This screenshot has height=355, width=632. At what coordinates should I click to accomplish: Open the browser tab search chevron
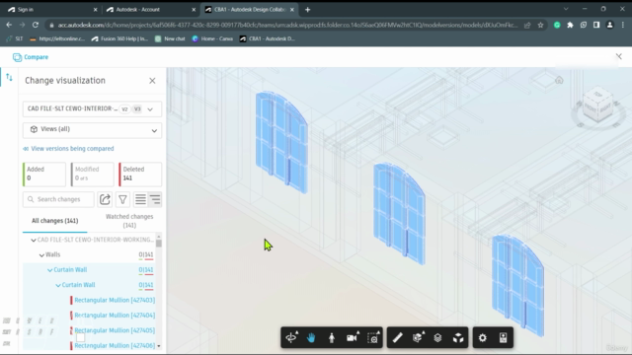click(x=566, y=9)
